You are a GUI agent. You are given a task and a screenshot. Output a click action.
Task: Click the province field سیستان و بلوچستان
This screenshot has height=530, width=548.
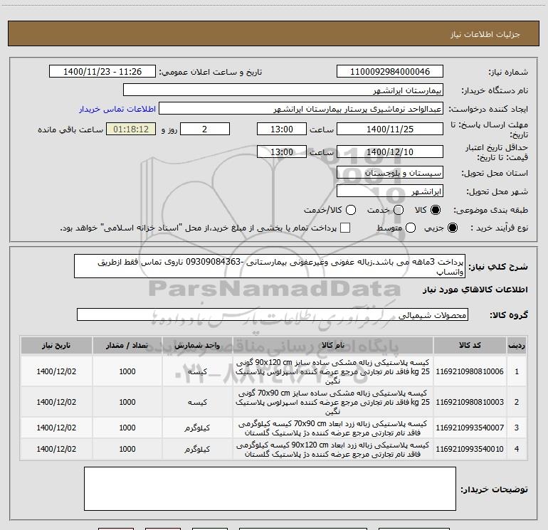coord(390,173)
